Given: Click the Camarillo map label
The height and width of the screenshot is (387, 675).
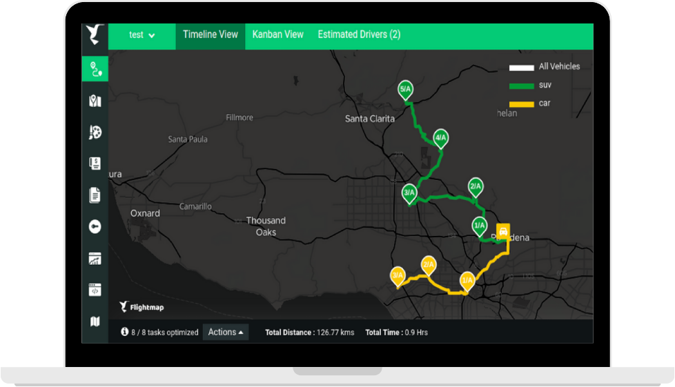Looking at the screenshot, I should click(195, 207).
